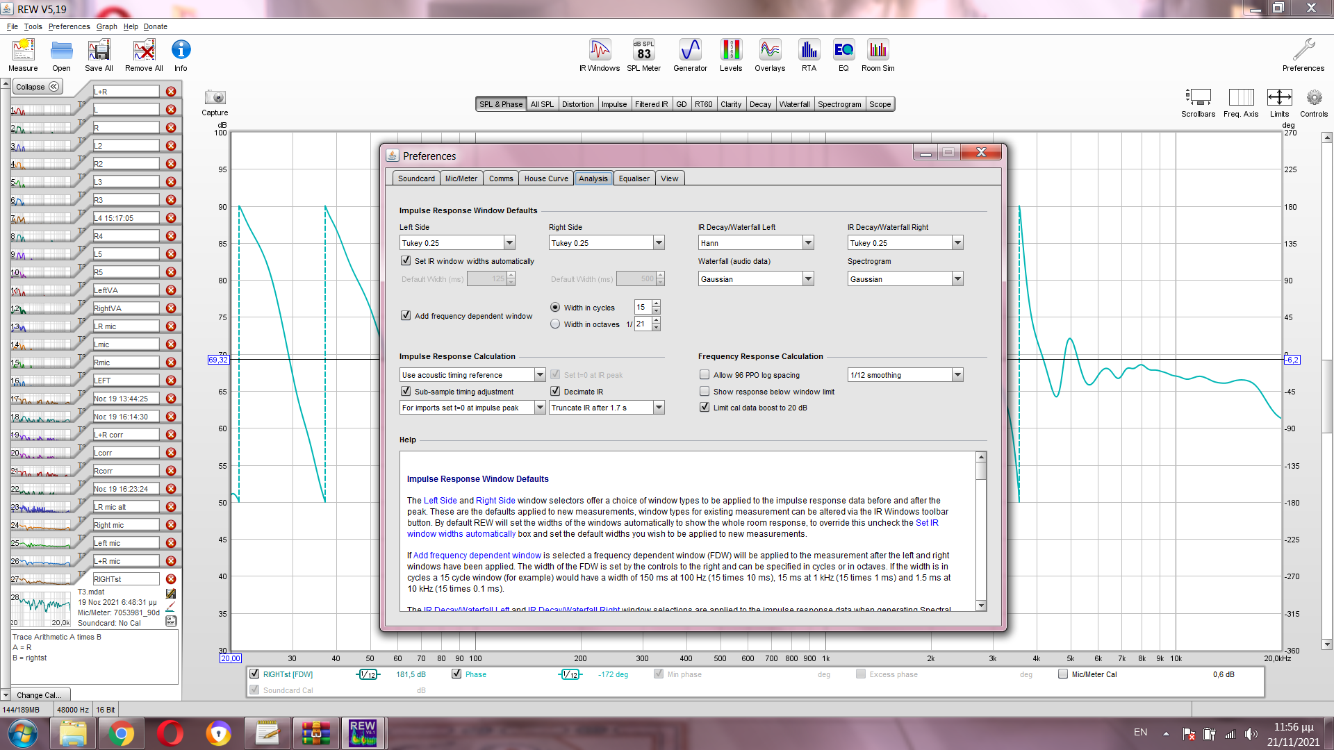Viewport: 1334px width, 750px height.
Task: Open graph Limits icon
Action: click(1279, 98)
